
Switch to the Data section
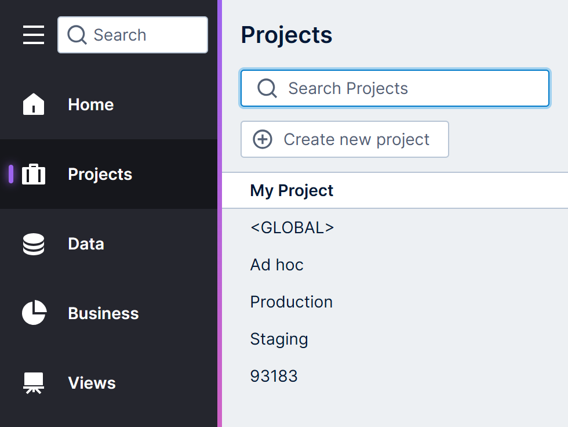tap(85, 244)
